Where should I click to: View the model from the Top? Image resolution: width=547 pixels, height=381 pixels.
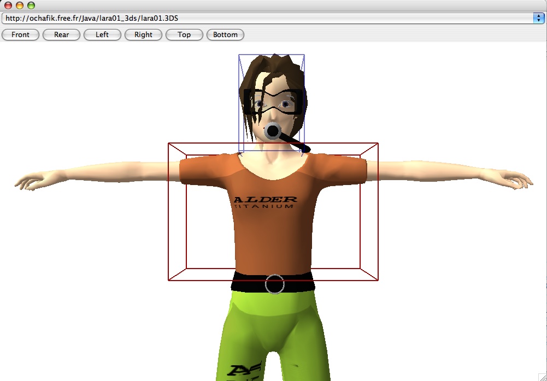click(184, 34)
